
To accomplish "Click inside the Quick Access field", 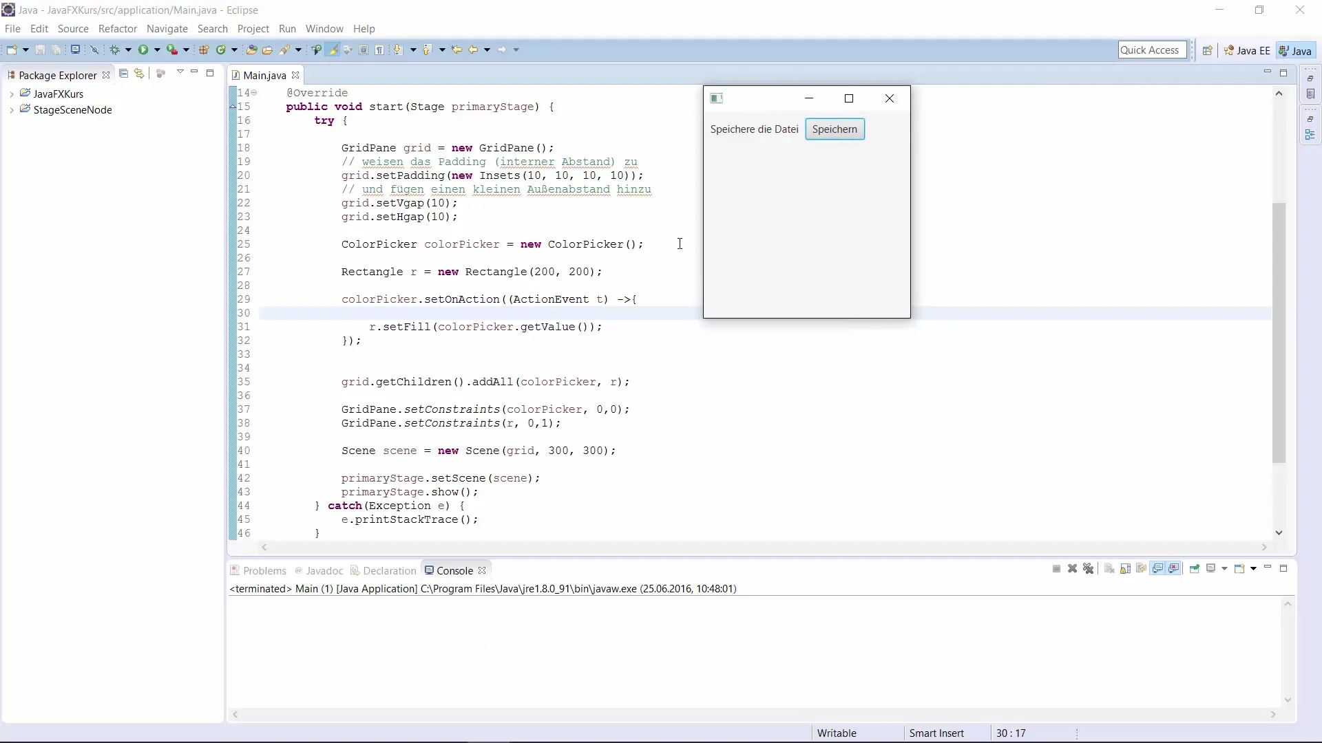I will (x=1152, y=50).
